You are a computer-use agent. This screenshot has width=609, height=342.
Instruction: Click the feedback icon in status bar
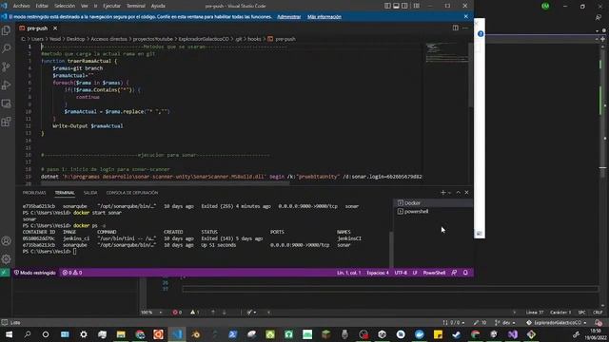pyautogui.click(x=454, y=273)
